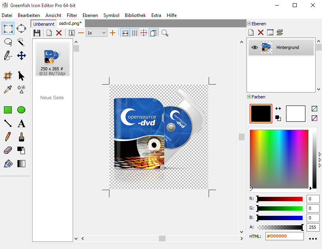Create a new layer in the Ebenen panel
Image resolution: width=322 pixels, height=249 pixels.
251,32
